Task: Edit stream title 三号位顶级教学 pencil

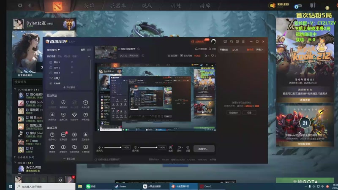Action: coord(139,49)
